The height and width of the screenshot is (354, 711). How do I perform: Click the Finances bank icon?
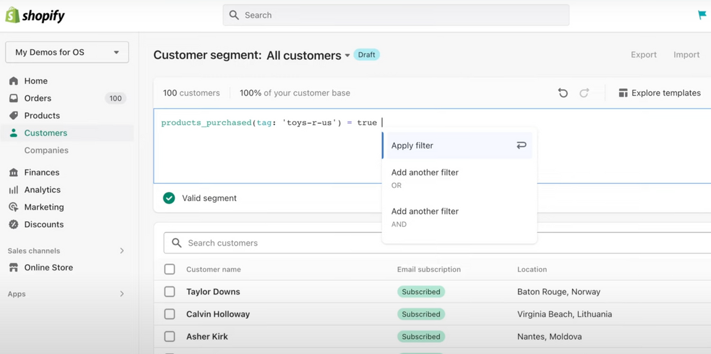14,172
